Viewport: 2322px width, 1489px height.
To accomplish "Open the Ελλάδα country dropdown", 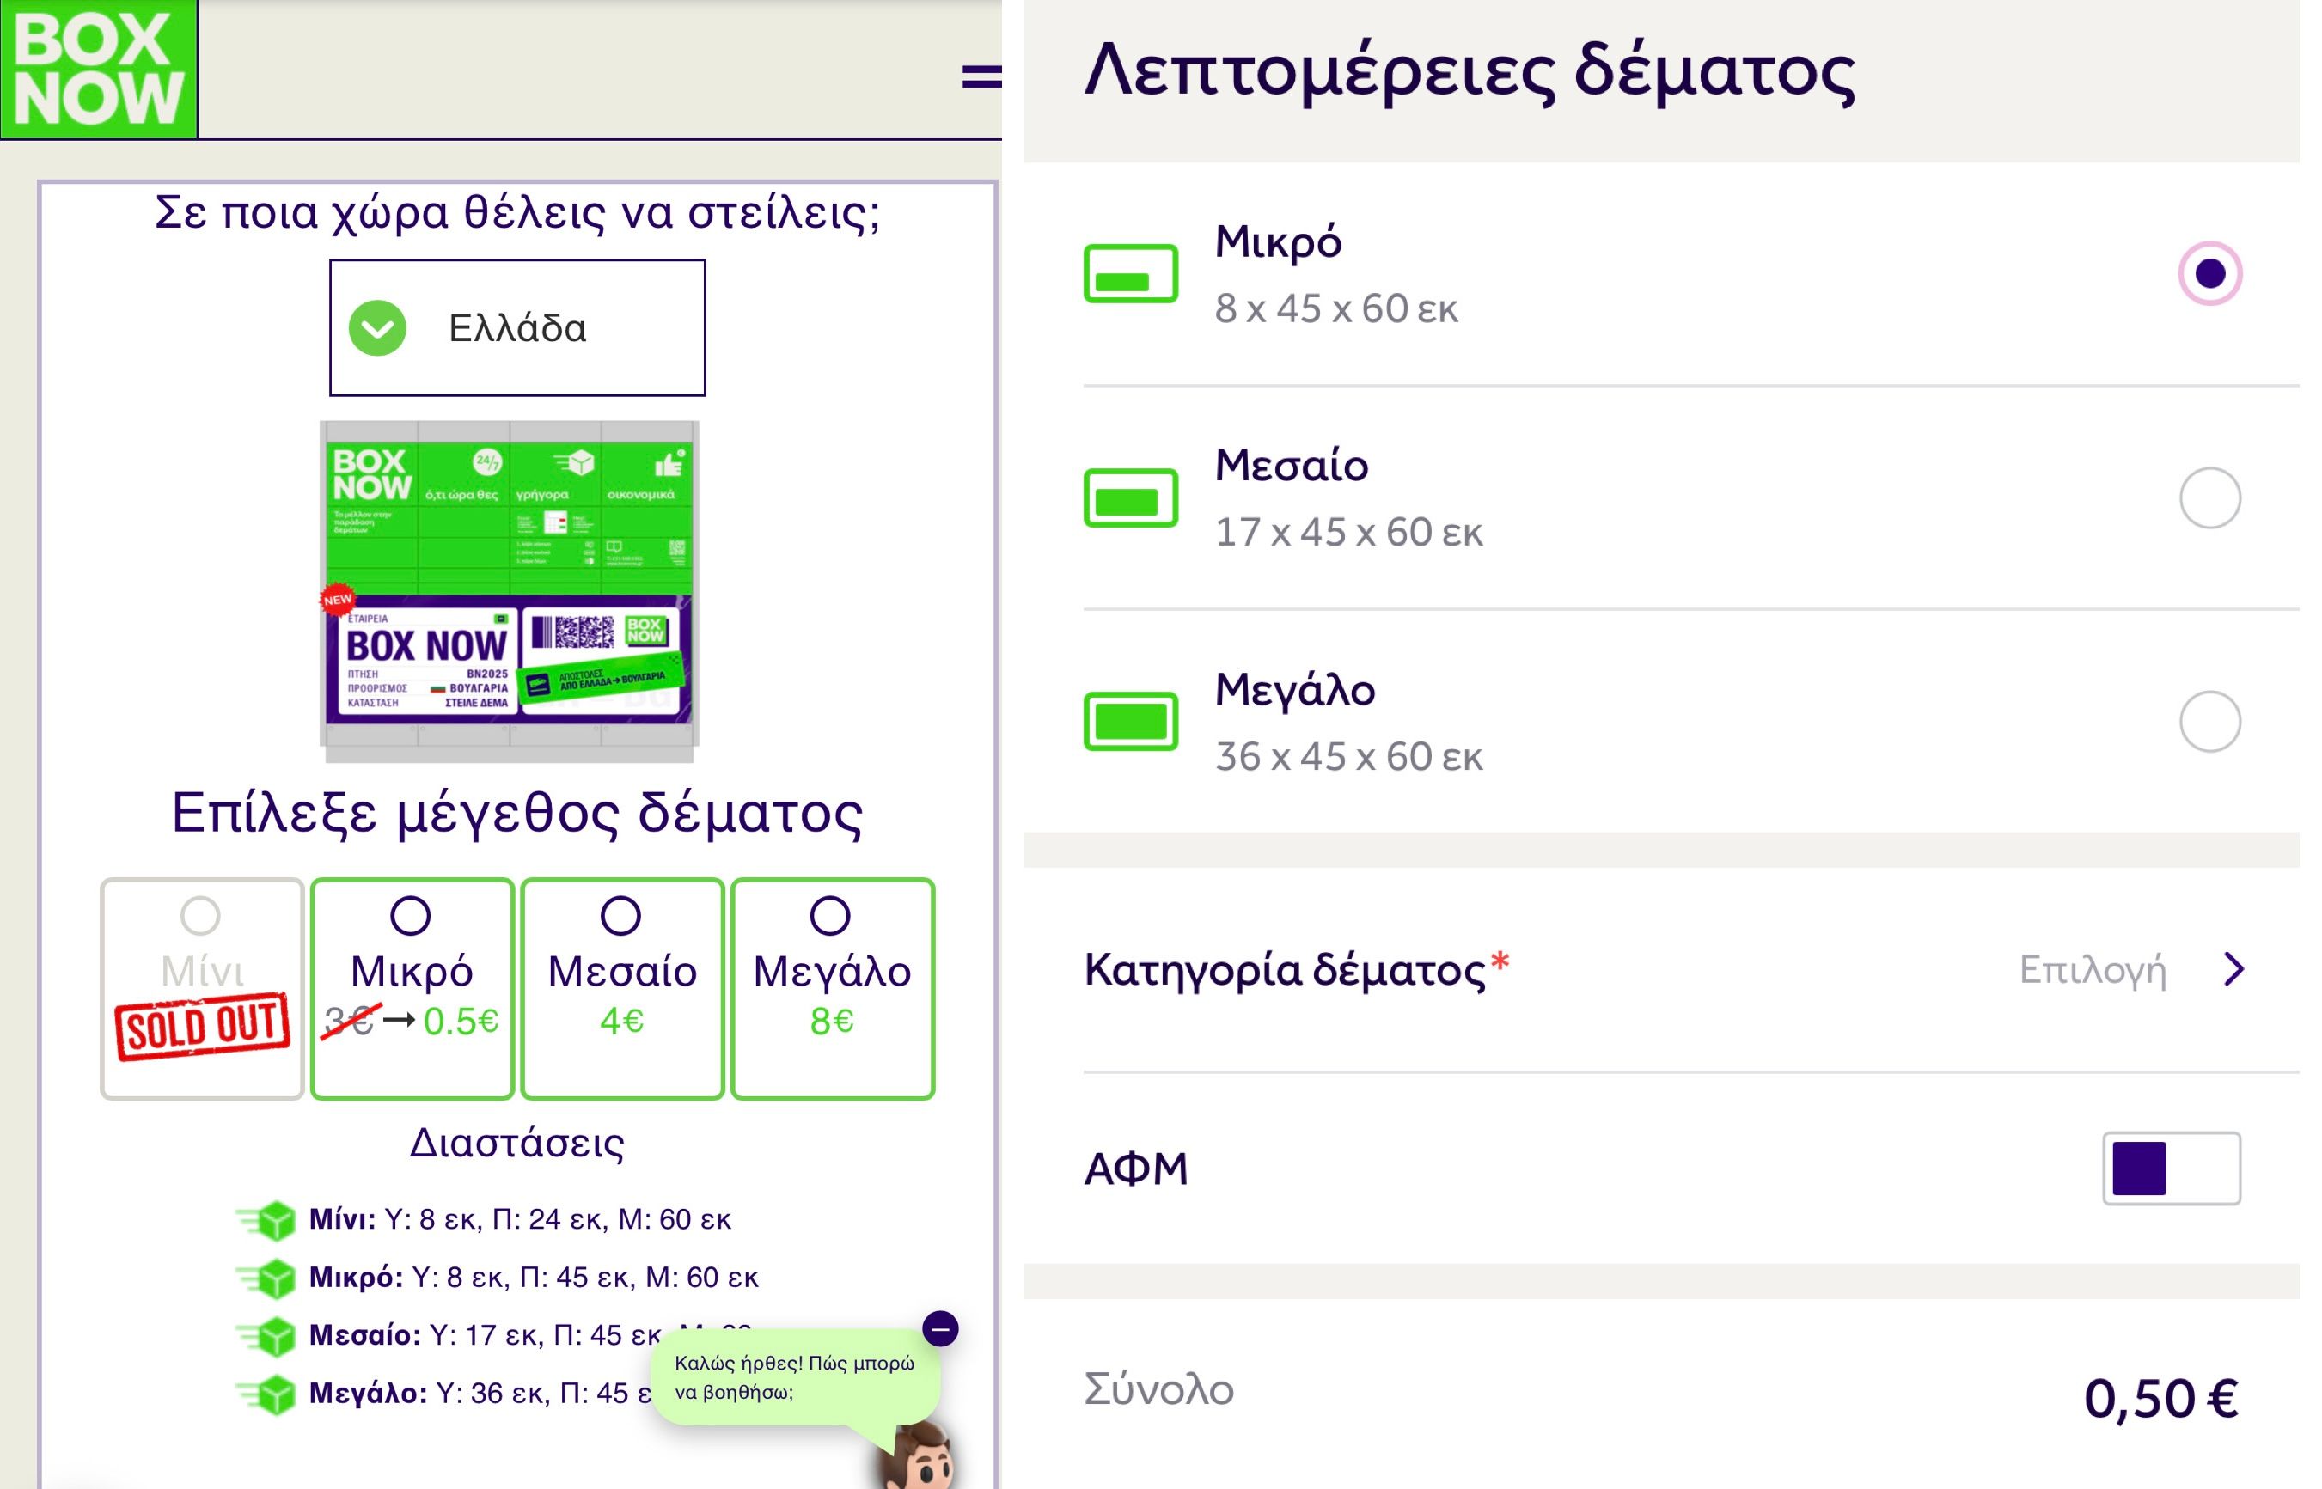I will tap(517, 327).
